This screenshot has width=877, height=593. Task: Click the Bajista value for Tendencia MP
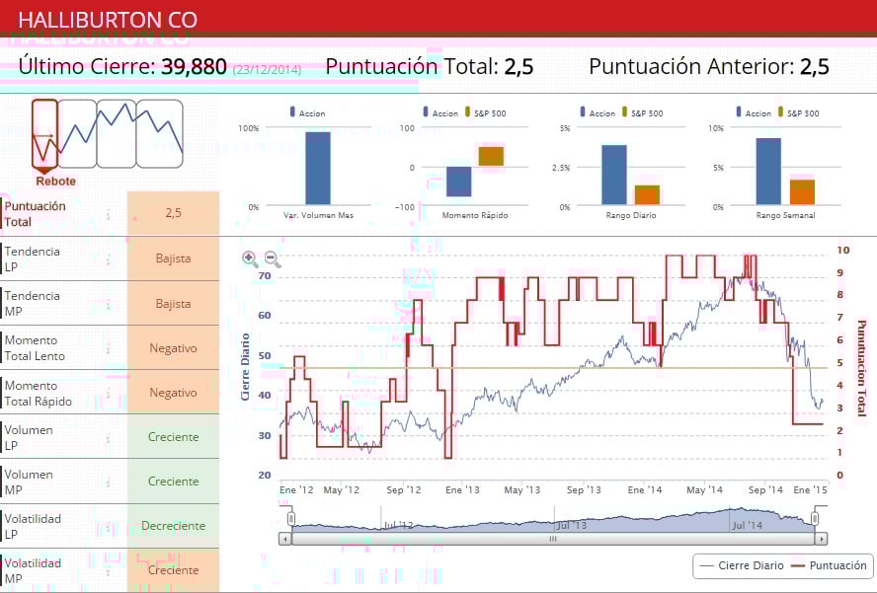click(174, 304)
